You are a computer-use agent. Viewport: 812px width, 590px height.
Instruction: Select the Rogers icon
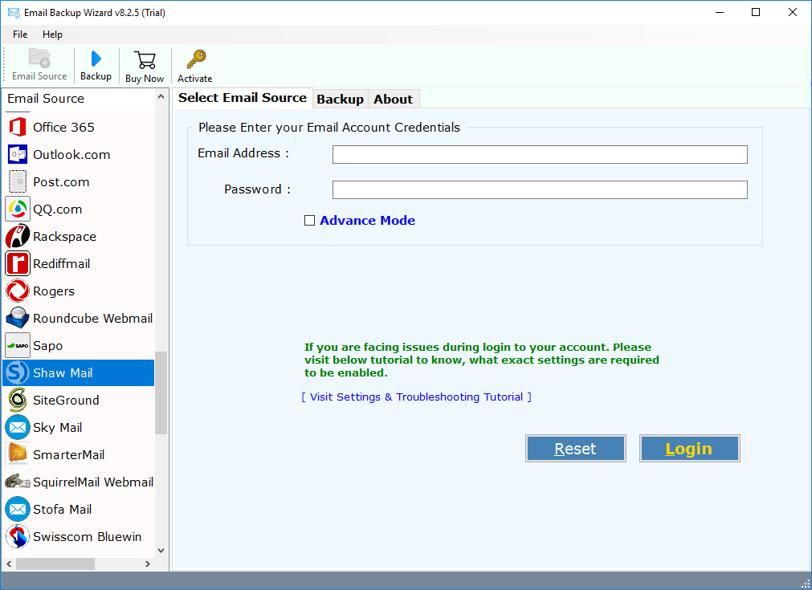[18, 291]
